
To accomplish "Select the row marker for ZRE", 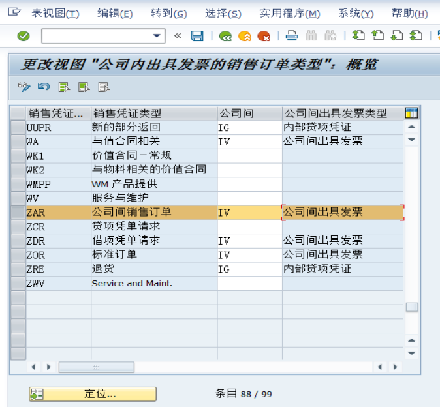I will (18, 269).
